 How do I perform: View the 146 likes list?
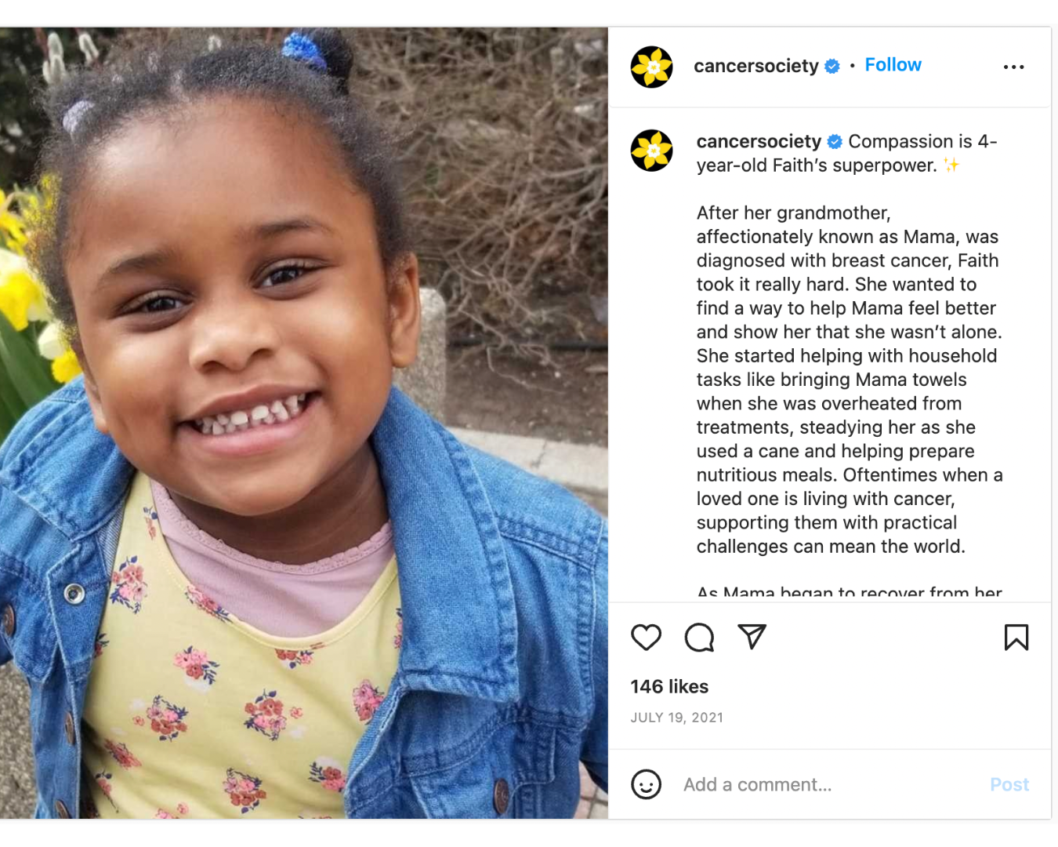click(669, 686)
